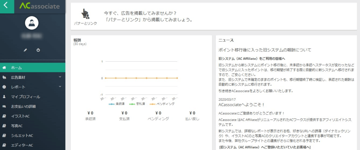Select the book icon beside イラストAC
Viewport: 360px width, 150px height.
[x=4, y=116]
